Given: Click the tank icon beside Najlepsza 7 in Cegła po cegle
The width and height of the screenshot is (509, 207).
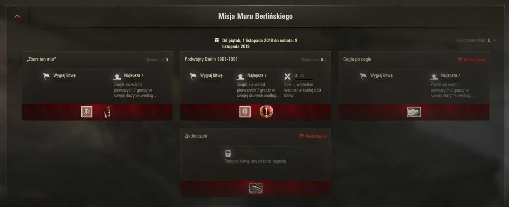Looking at the screenshot, I should [434, 77].
